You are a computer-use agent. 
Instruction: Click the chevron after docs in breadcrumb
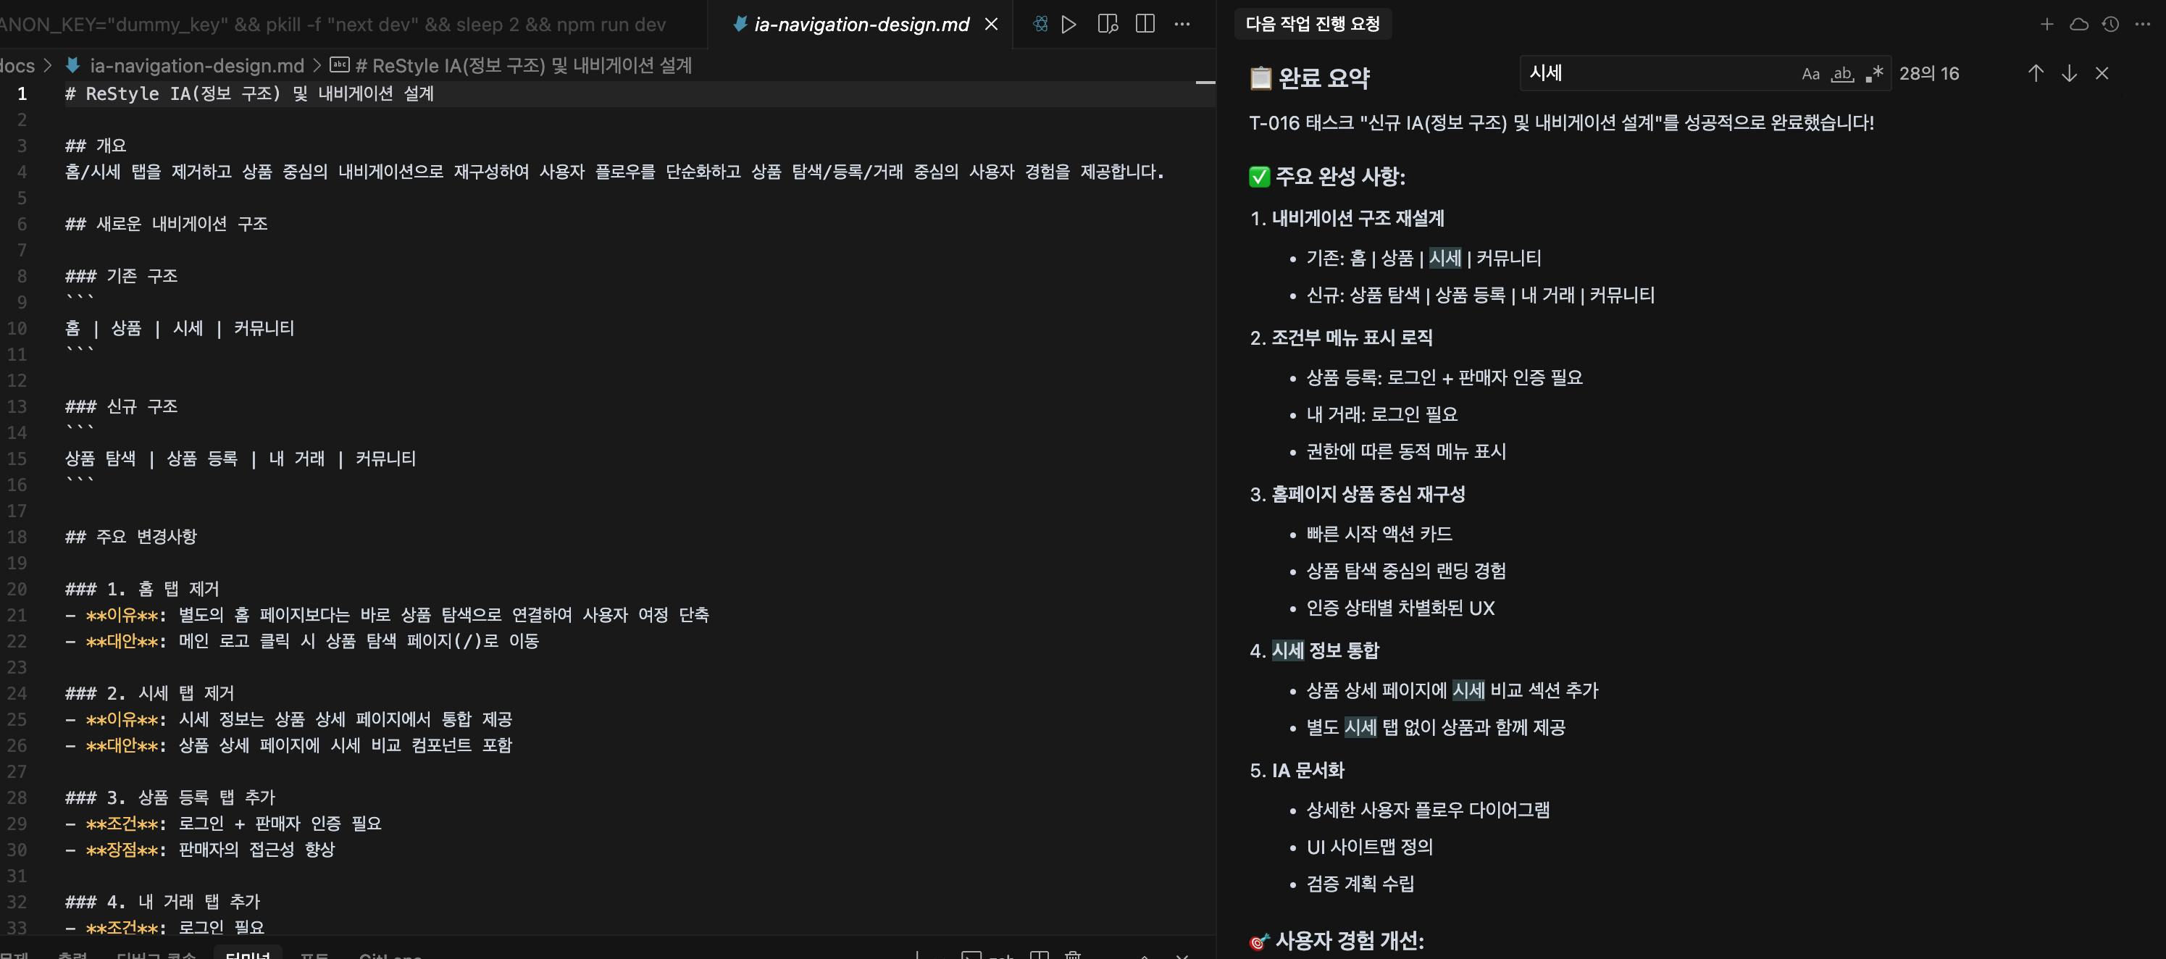point(48,66)
